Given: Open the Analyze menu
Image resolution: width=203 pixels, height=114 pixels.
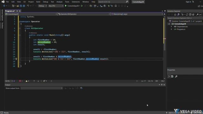Looking at the screenshot, I should click(59, 2).
